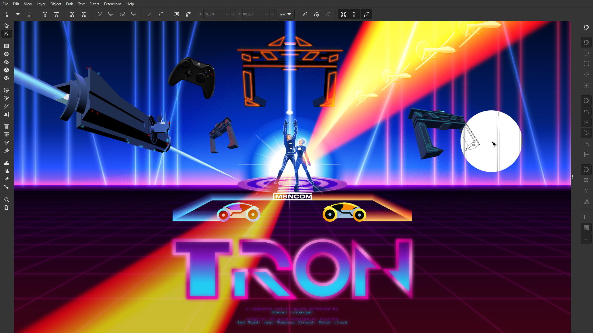Click Join selected nodes icon
The height and width of the screenshot is (333, 593).
point(45,14)
